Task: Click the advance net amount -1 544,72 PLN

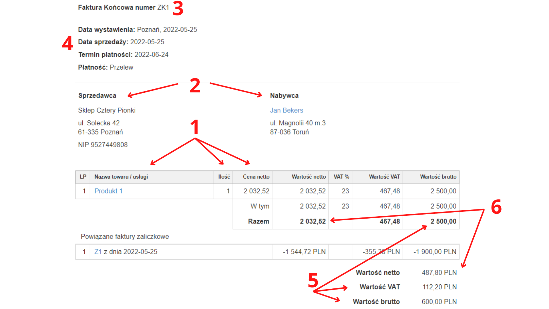Action: [x=304, y=252]
